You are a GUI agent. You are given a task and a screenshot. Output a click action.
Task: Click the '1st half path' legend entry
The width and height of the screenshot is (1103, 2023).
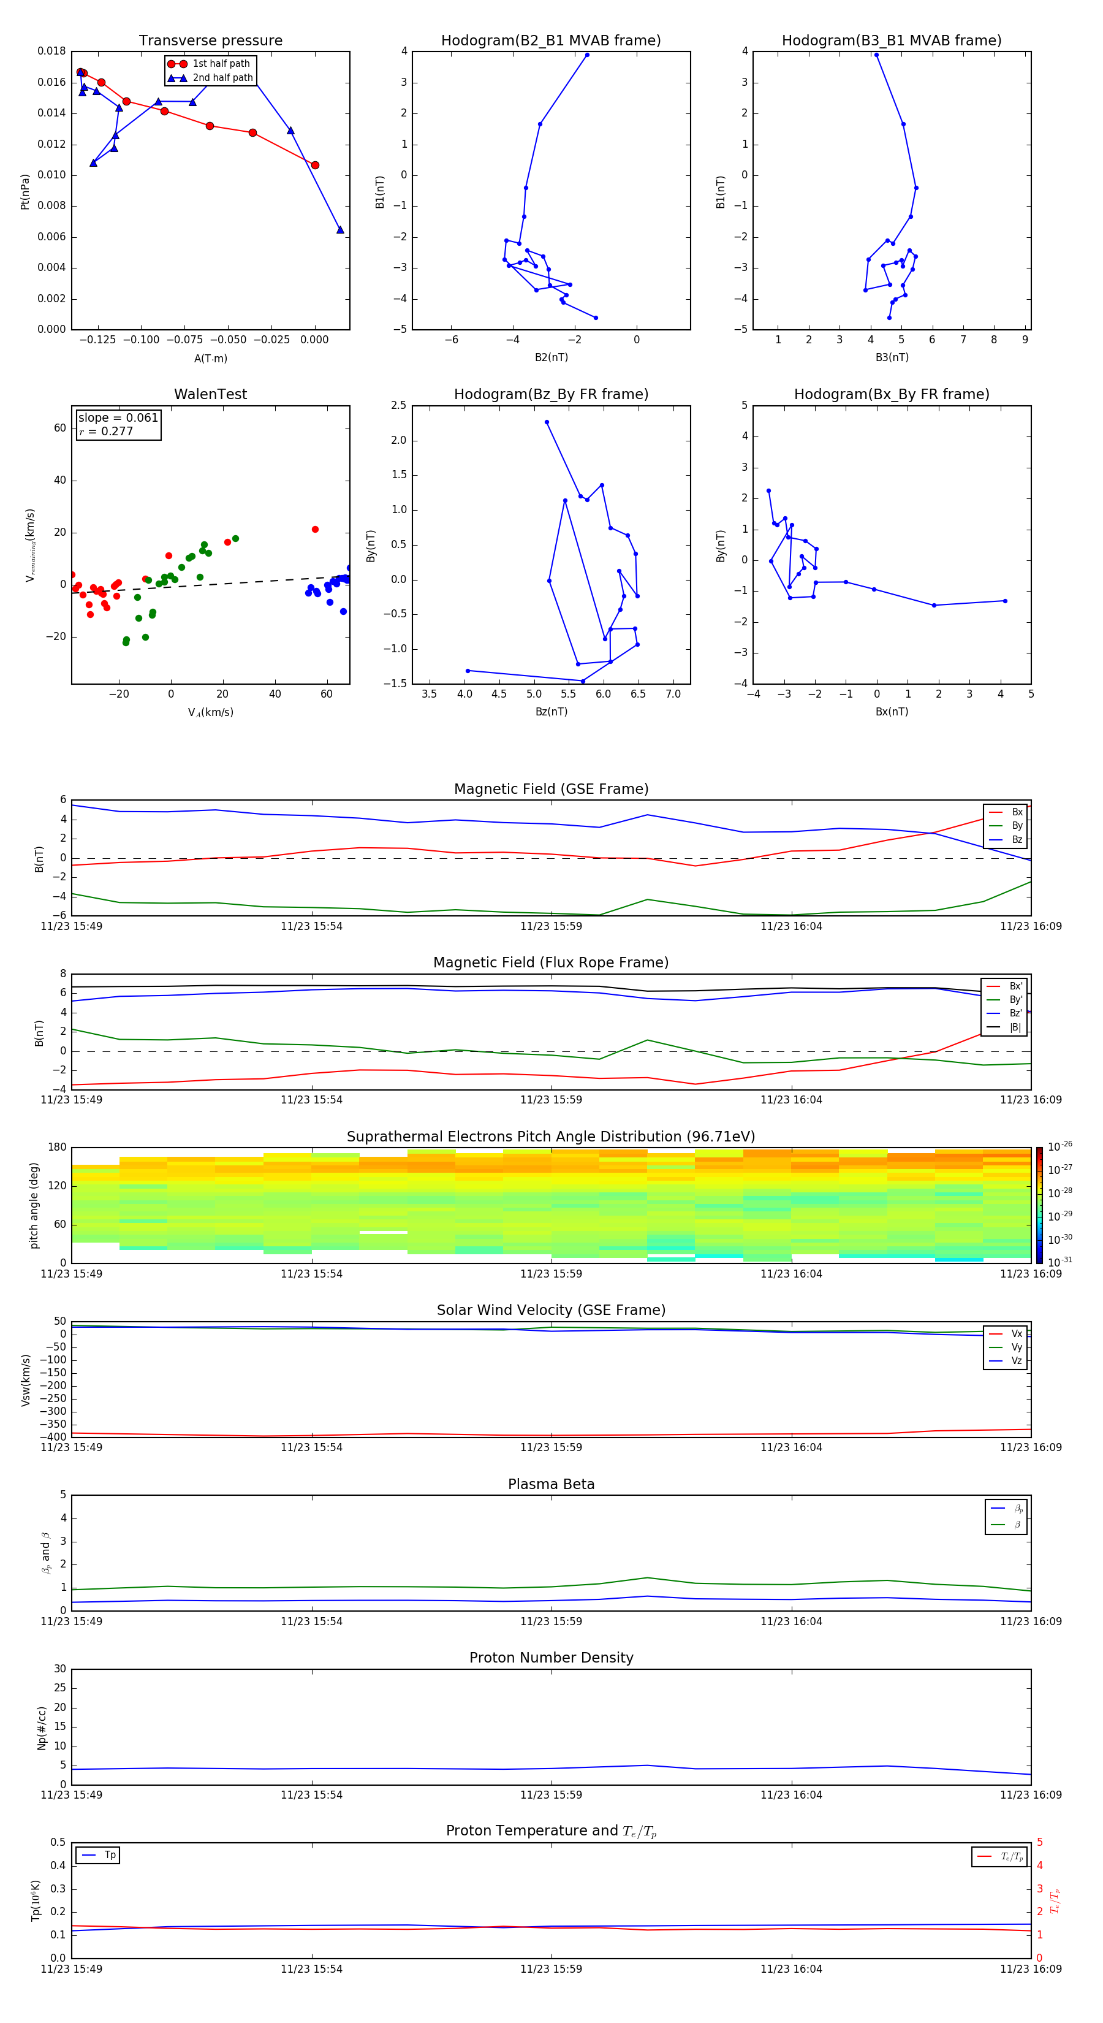point(210,64)
